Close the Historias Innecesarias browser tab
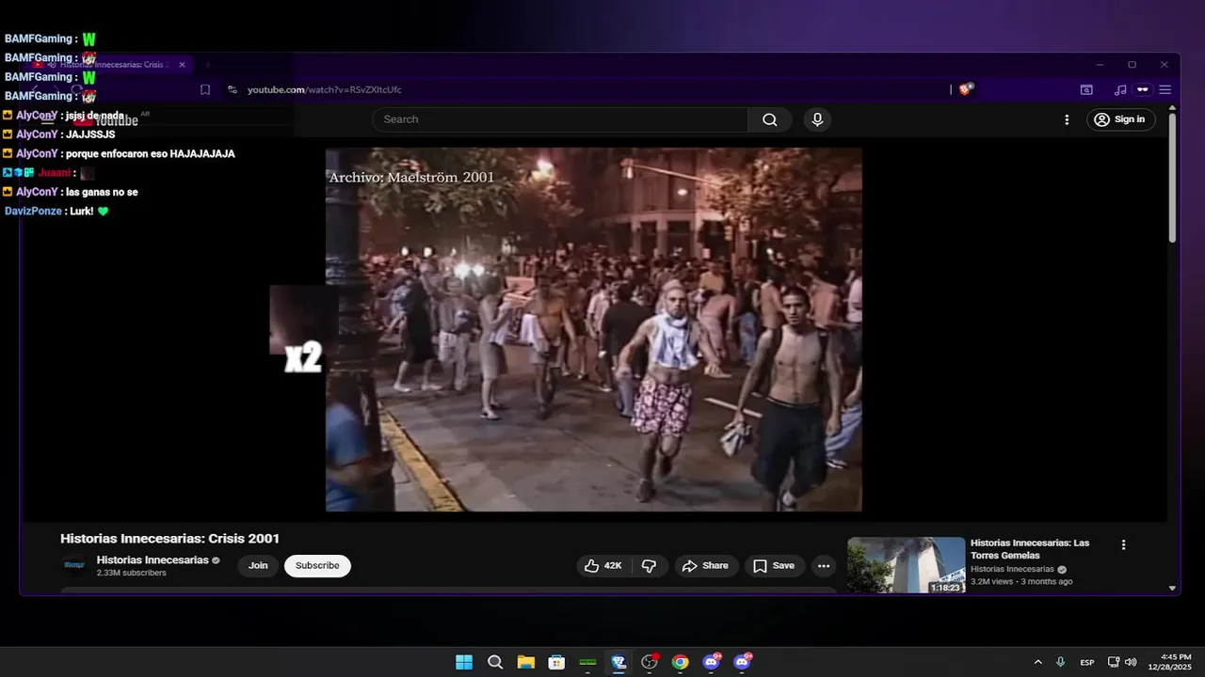This screenshot has height=677, width=1205. click(182, 65)
